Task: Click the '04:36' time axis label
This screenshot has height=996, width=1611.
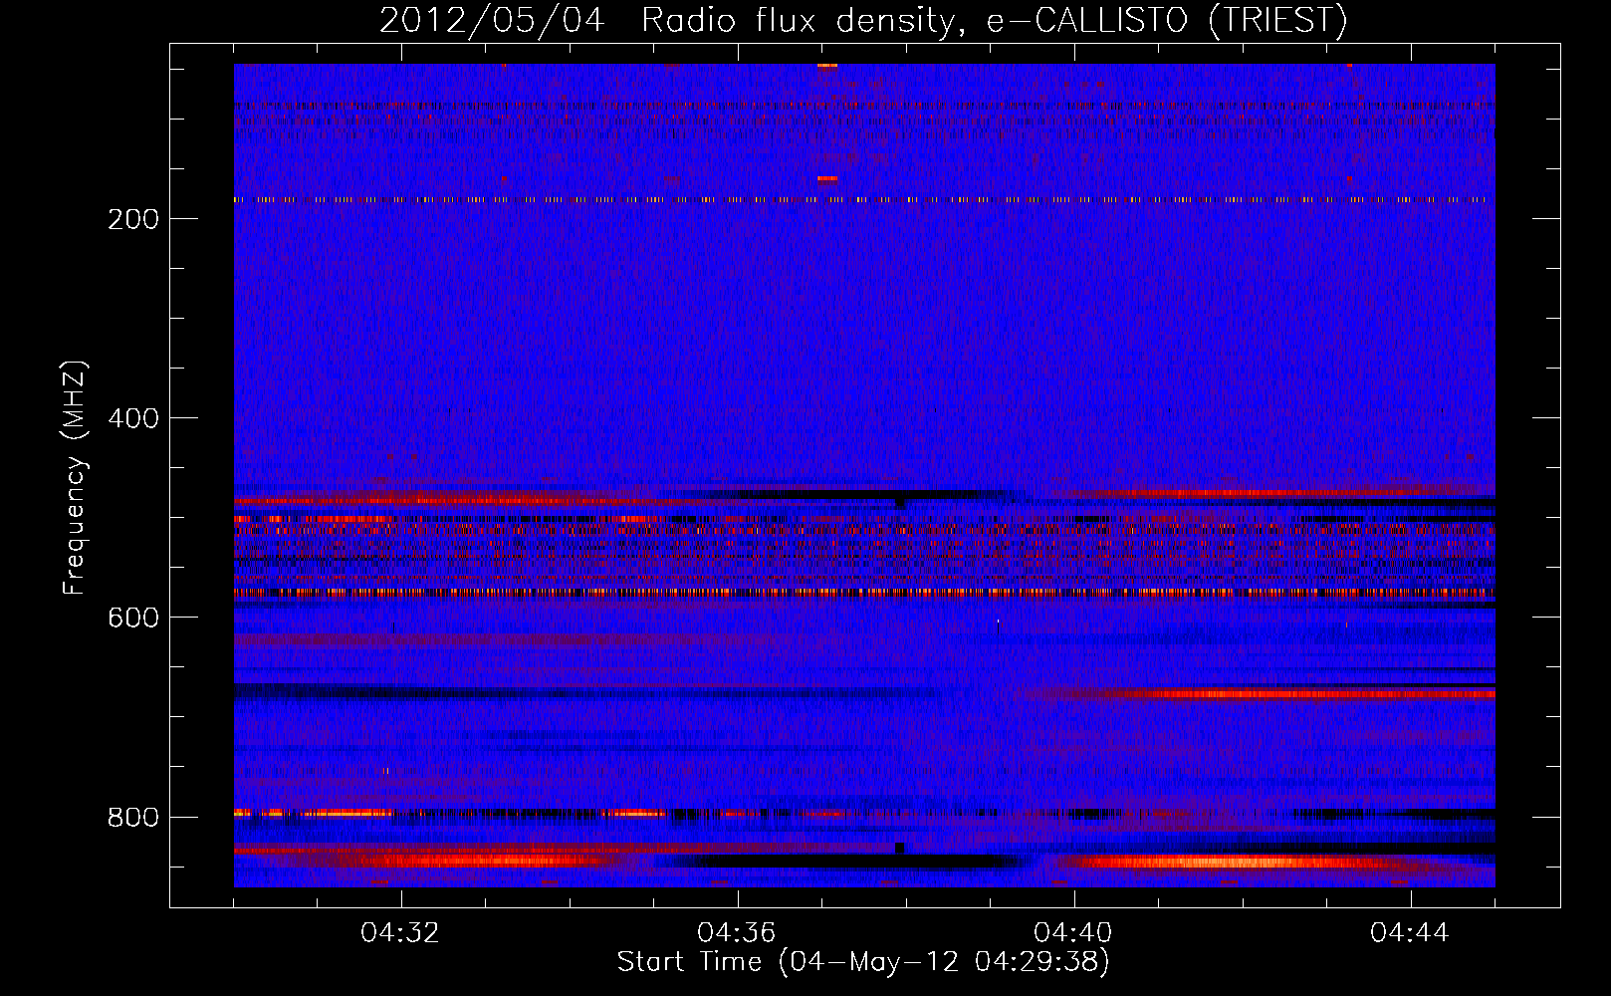Action: [737, 933]
